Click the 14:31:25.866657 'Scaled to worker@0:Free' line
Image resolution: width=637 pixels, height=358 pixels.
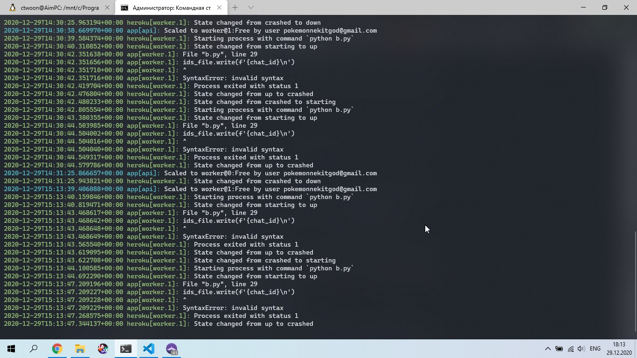coord(190,173)
